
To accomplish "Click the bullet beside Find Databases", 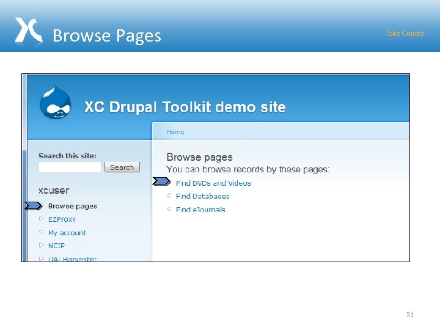I will point(169,196).
